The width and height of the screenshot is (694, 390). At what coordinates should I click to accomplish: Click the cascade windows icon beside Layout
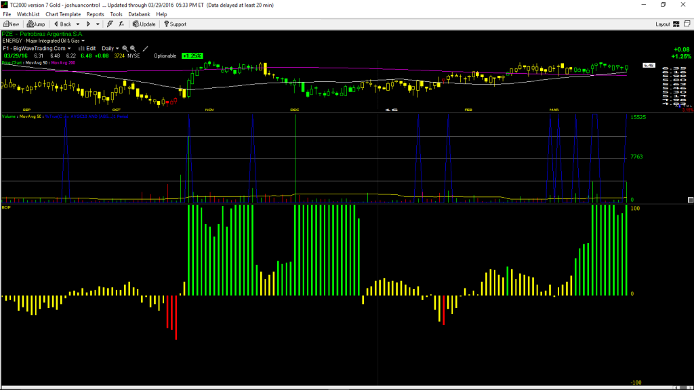click(x=687, y=24)
